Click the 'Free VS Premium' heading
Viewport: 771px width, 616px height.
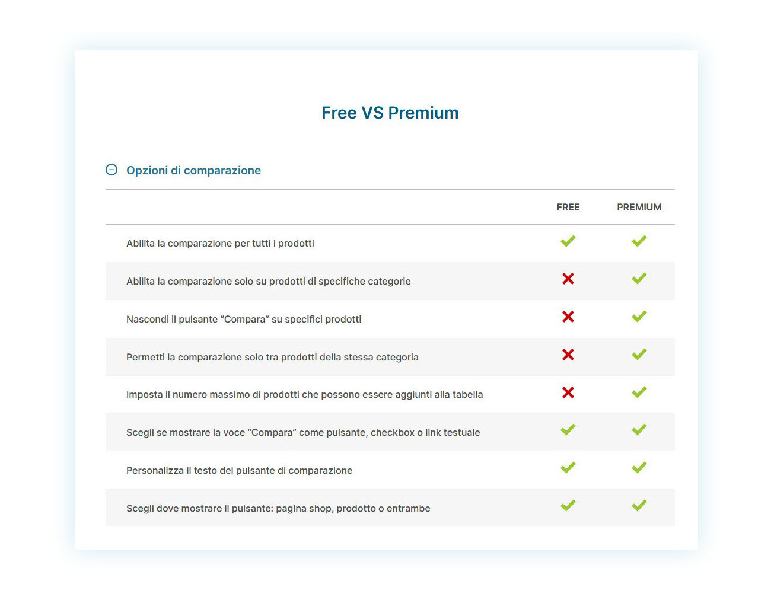coord(390,112)
